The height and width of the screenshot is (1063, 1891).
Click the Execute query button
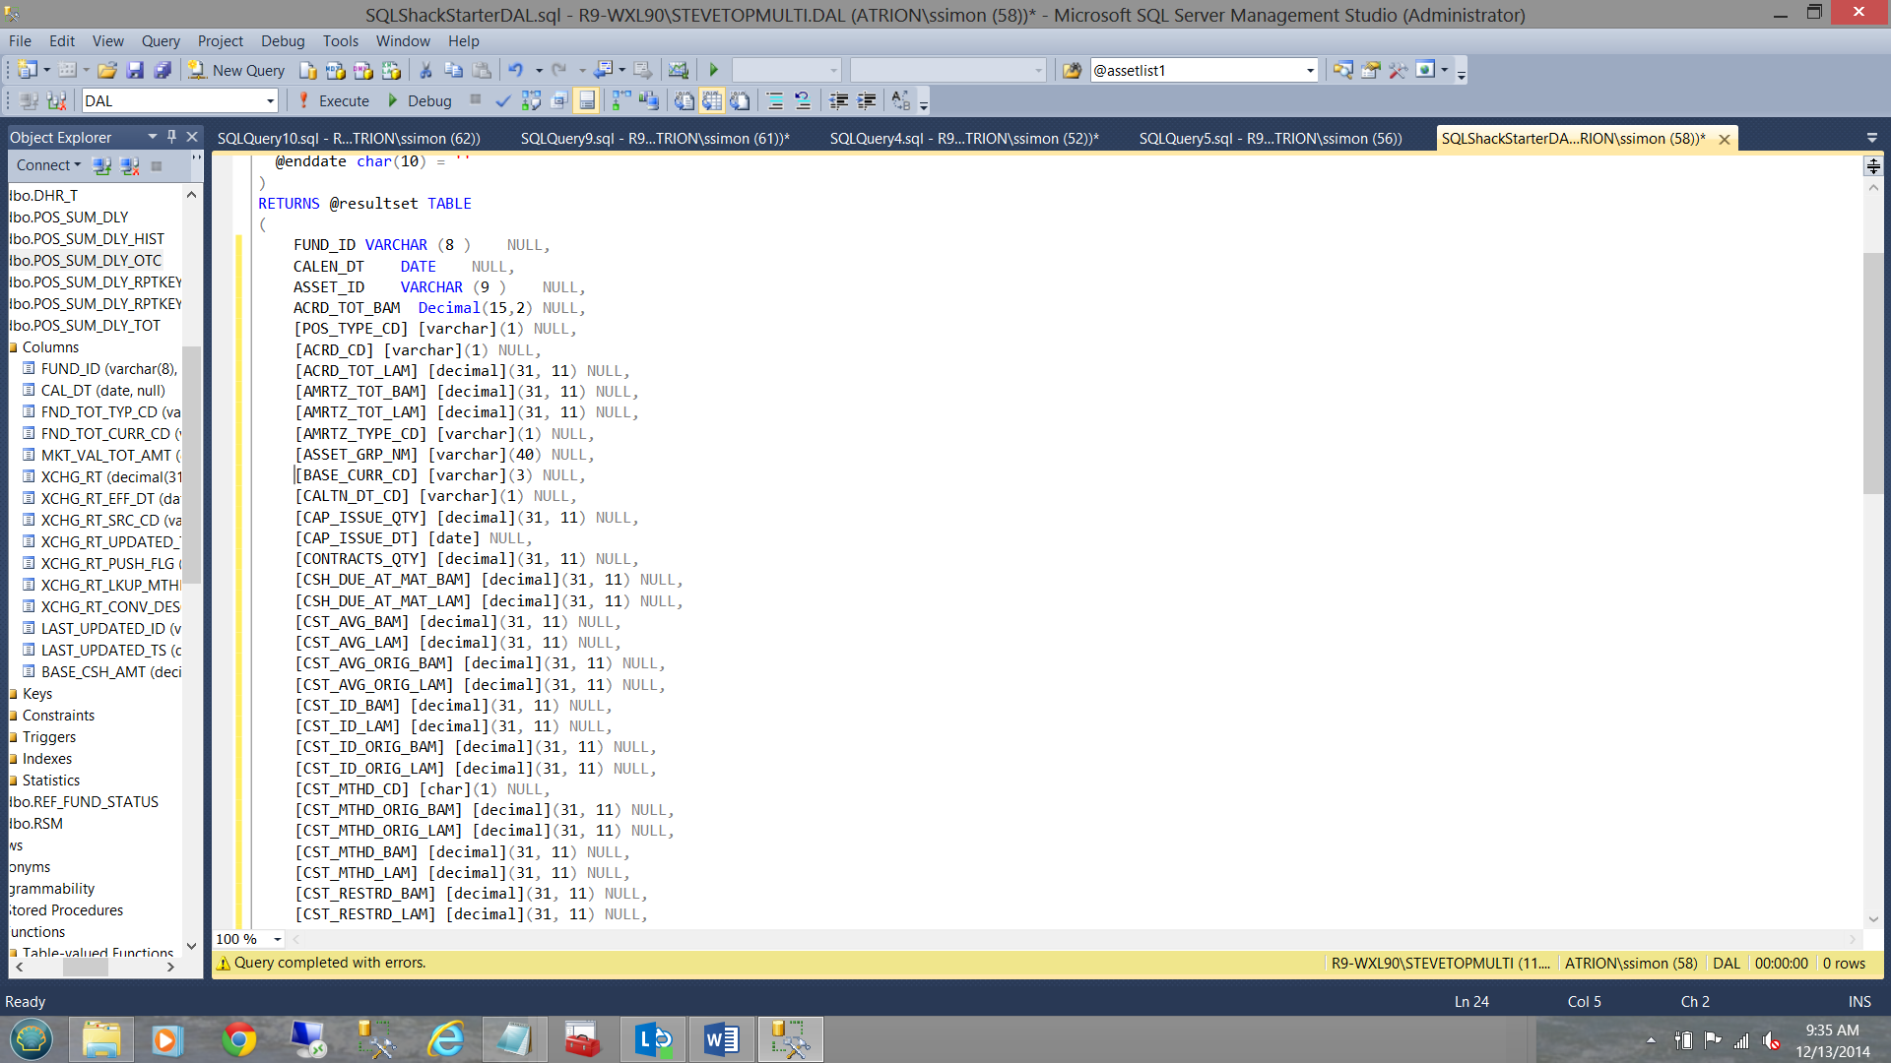pos(333,100)
